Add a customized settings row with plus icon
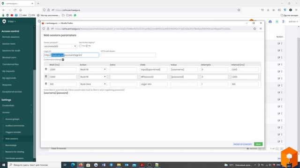This screenshot has width=300, height=168. tap(63, 60)
